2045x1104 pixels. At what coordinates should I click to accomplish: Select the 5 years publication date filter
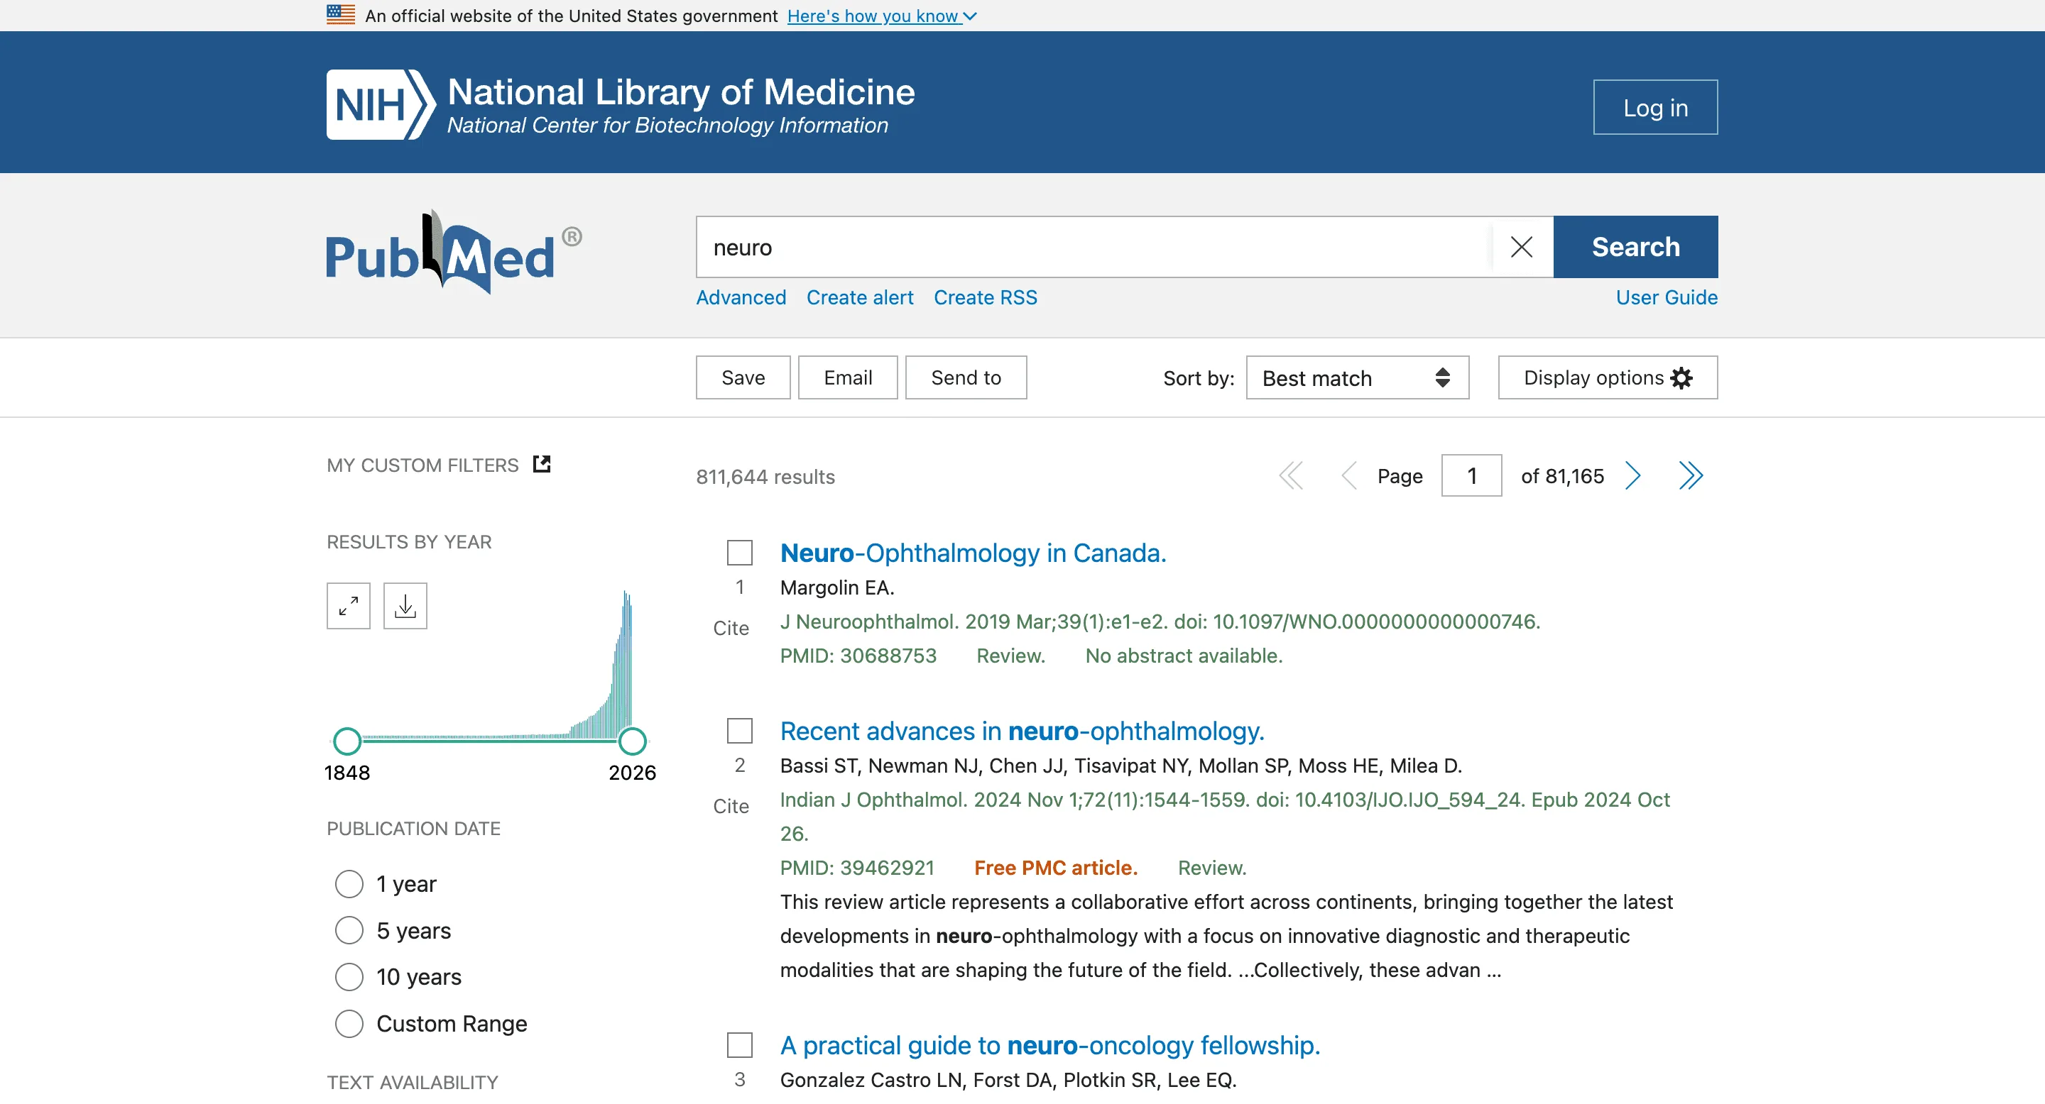(x=349, y=929)
